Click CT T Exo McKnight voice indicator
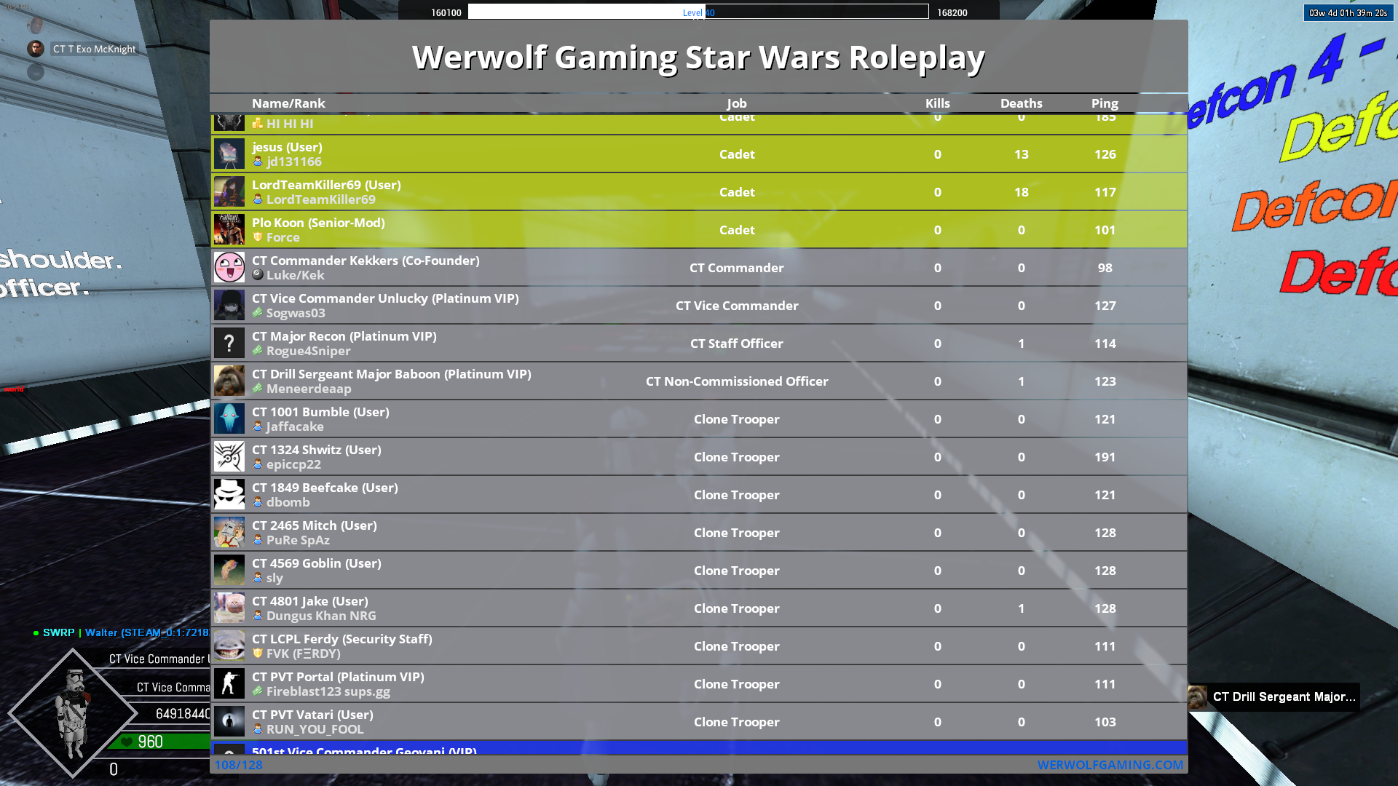The image size is (1398, 786). coord(94,49)
